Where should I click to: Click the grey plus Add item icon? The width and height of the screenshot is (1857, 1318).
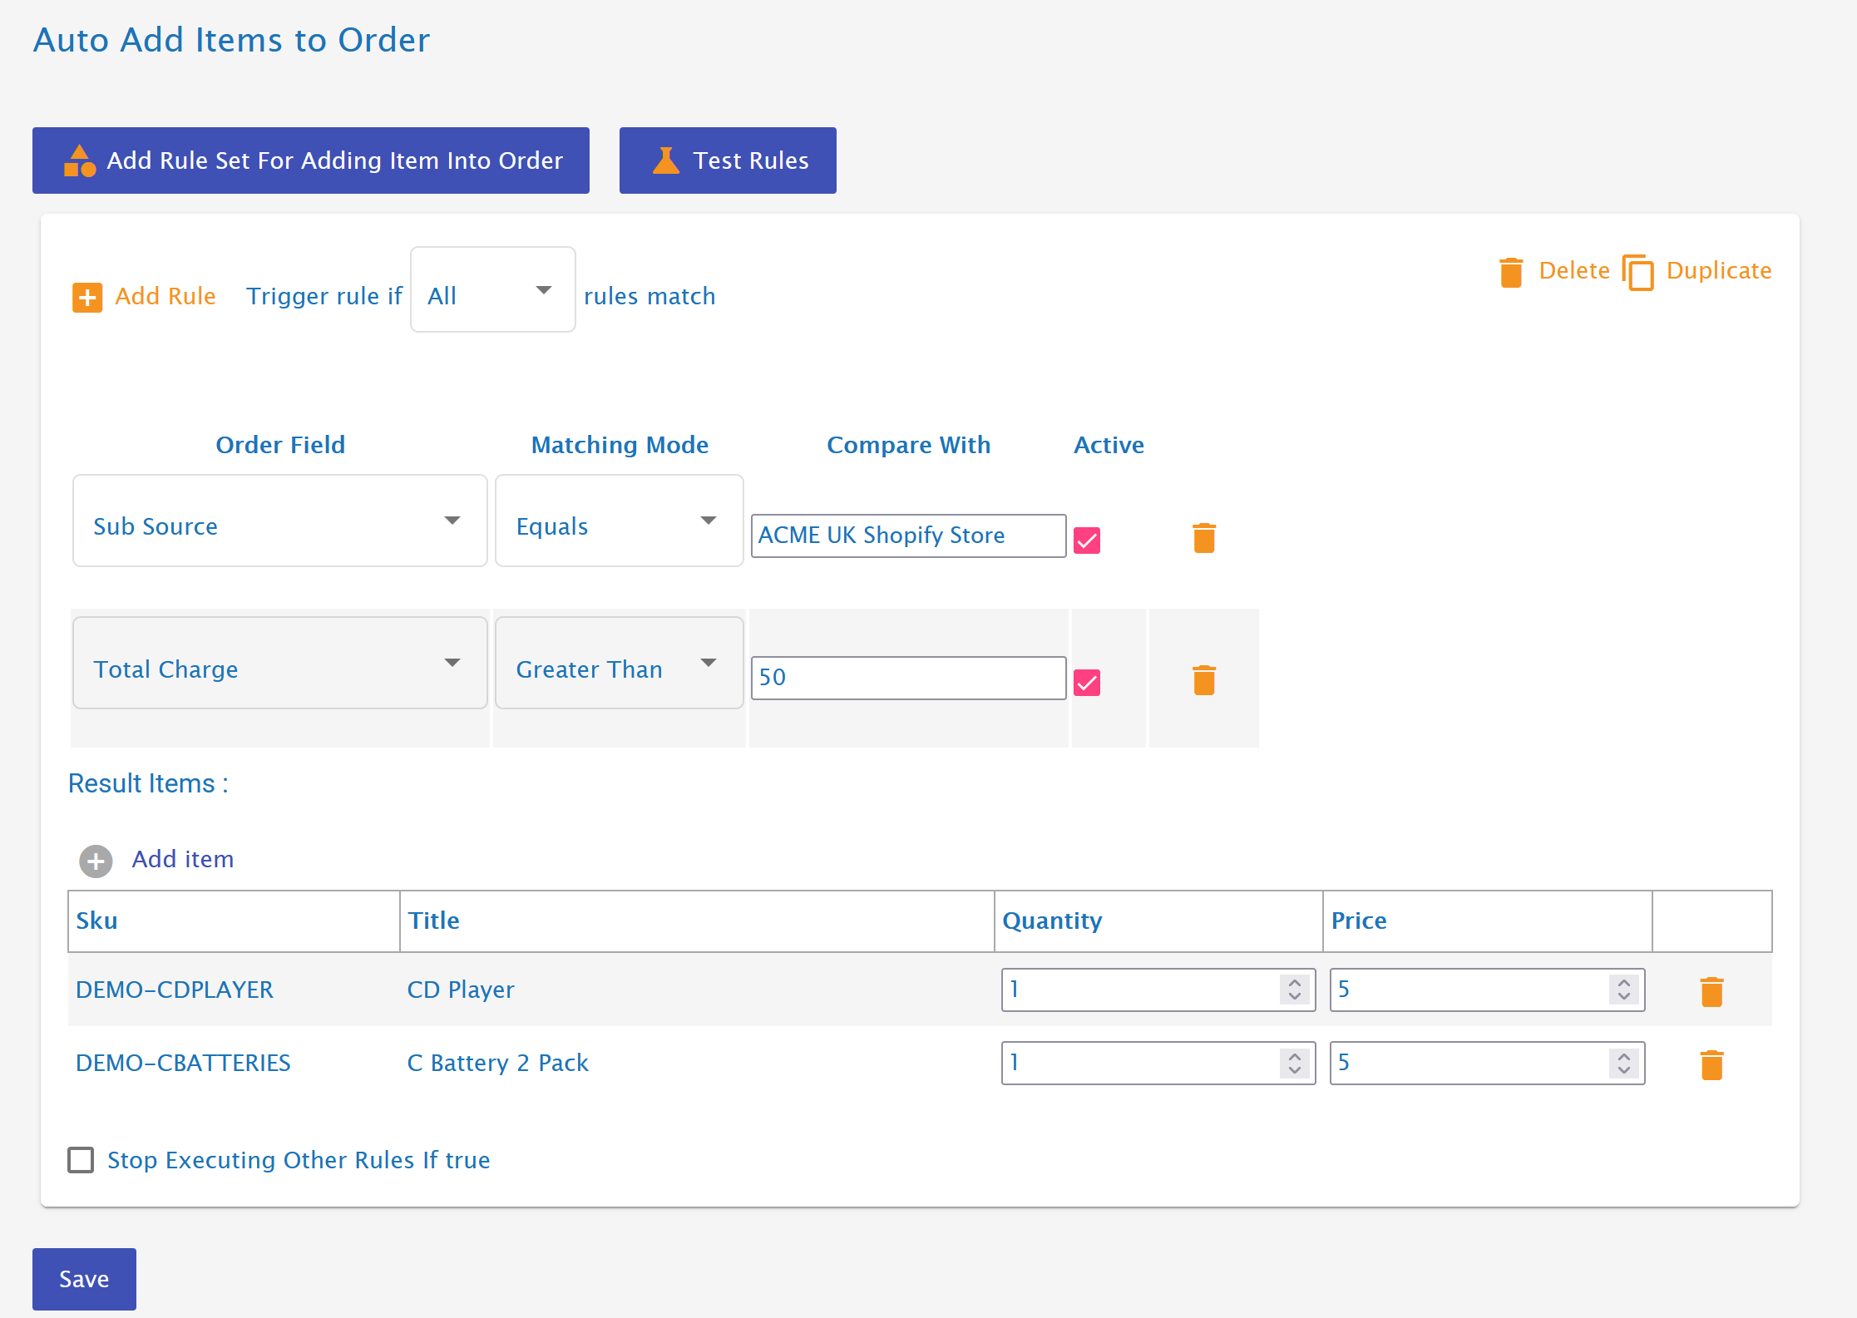coord(96,861)
